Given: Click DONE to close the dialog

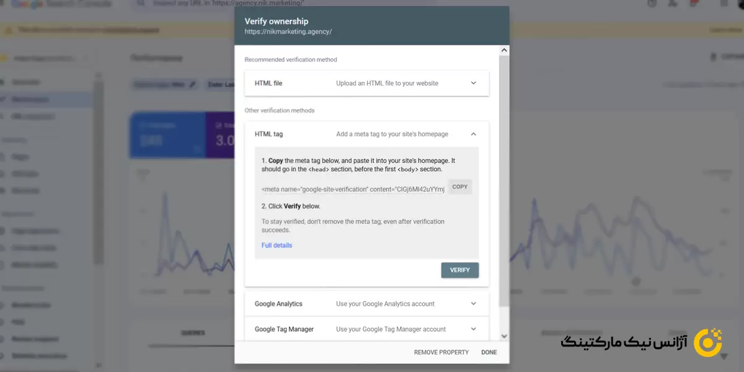Looking at the screenshot, I should coord(489,352).
